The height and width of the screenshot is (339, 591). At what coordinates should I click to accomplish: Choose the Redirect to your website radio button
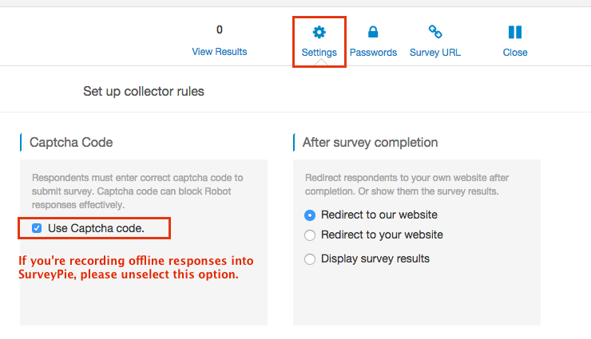[310, 235]
